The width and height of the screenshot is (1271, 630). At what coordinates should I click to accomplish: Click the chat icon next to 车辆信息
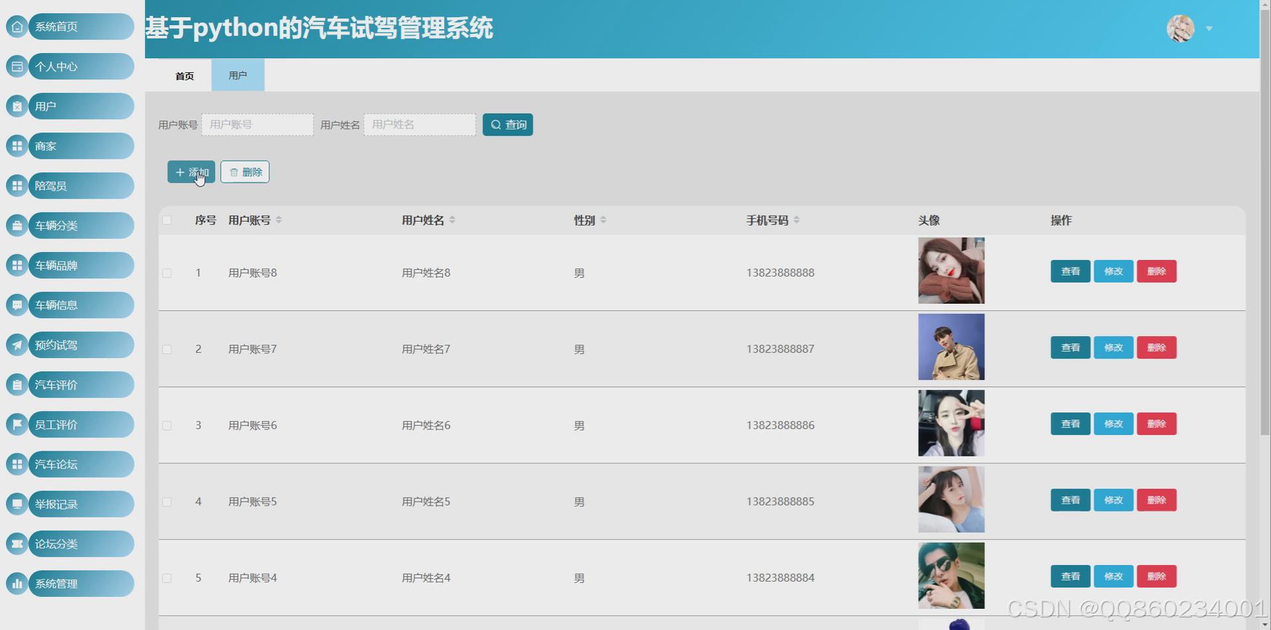point(17,305)
